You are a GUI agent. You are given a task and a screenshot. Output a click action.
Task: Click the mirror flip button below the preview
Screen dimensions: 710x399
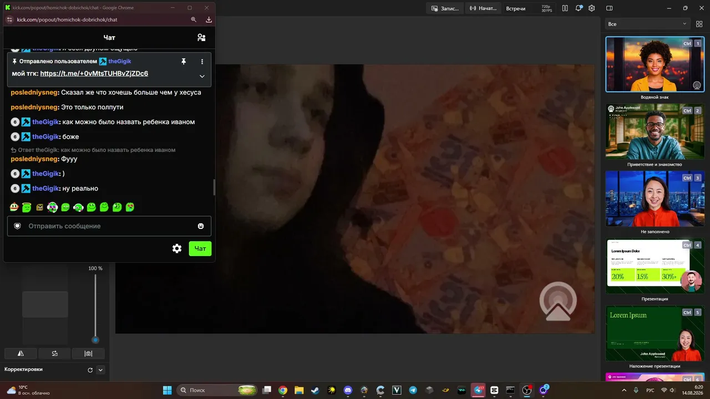point(21,354)
